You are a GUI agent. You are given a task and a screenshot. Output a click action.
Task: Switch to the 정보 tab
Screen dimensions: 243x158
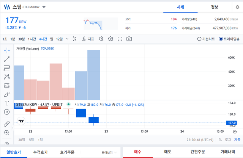pos(215,7)
